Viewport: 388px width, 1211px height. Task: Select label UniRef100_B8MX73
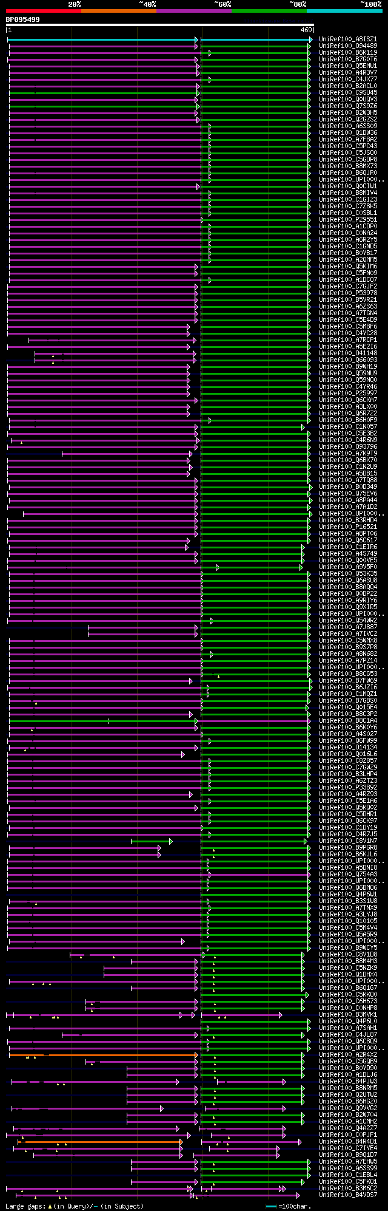[x=348, y=166]
